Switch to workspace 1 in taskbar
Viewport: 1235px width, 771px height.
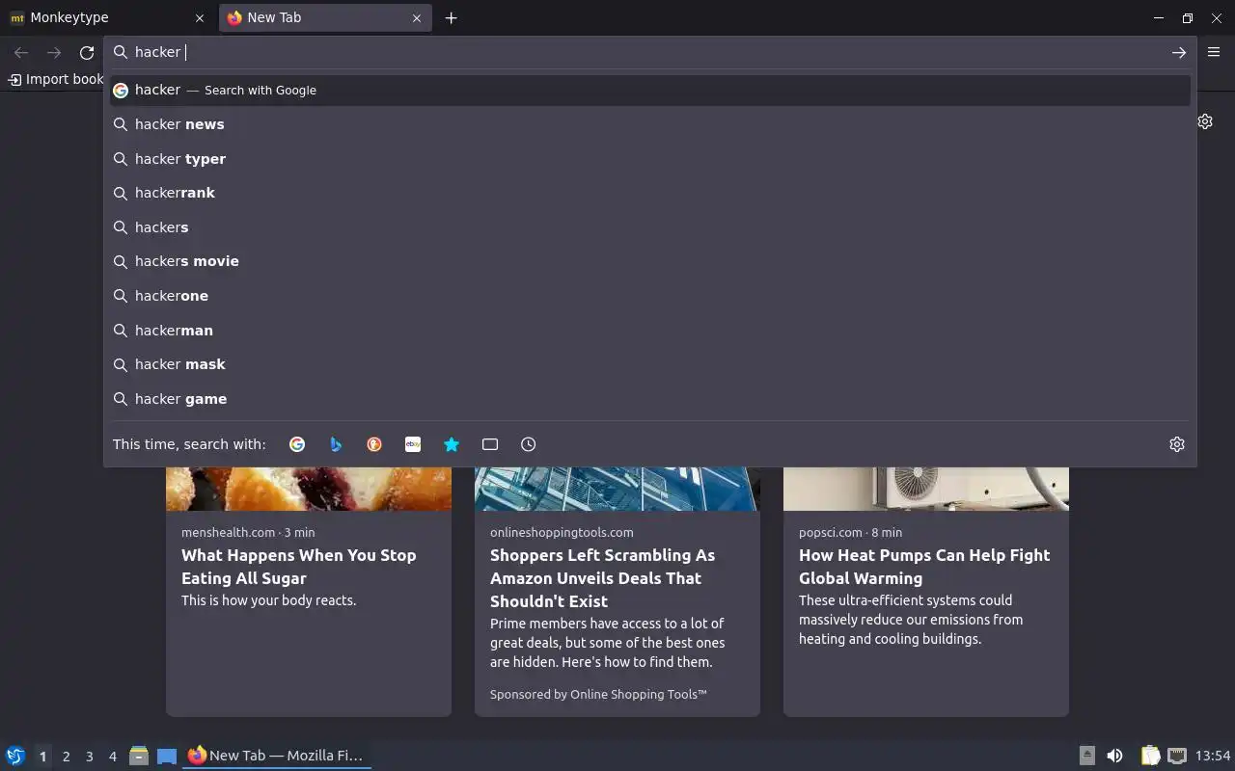(42, 757)
